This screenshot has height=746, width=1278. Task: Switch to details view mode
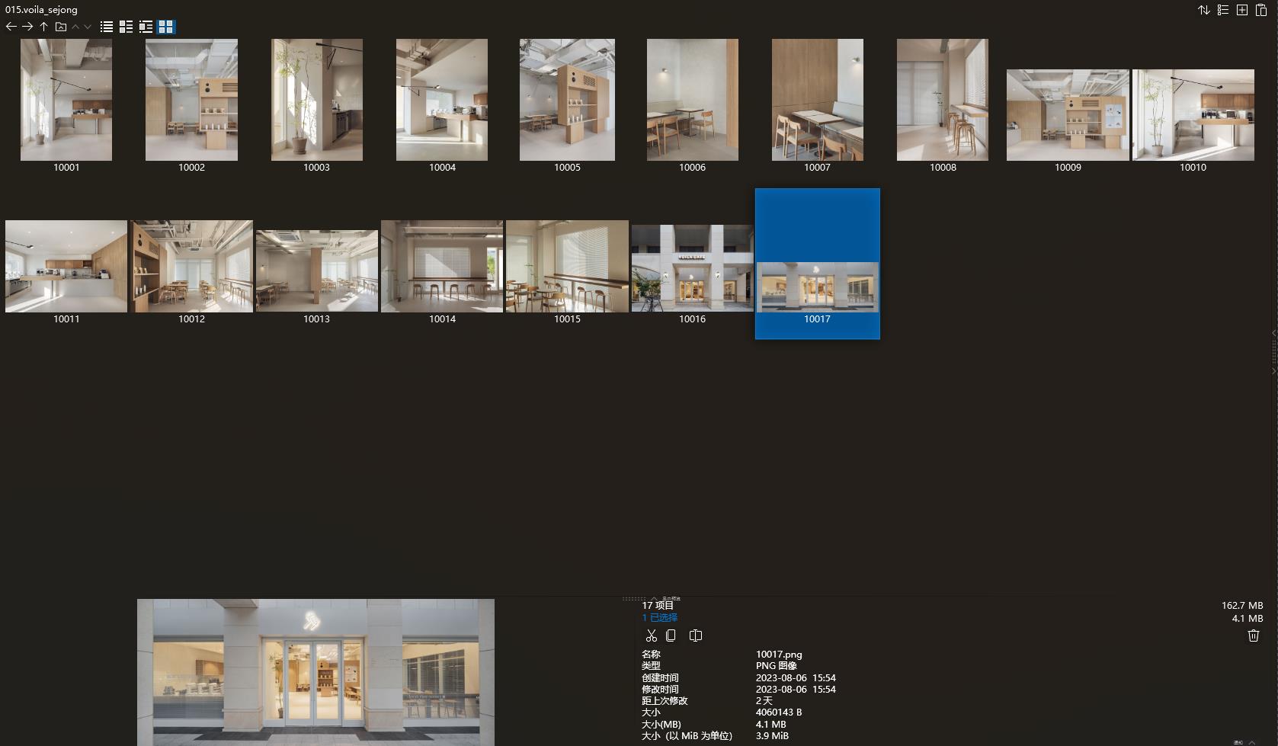pos(126,27)
